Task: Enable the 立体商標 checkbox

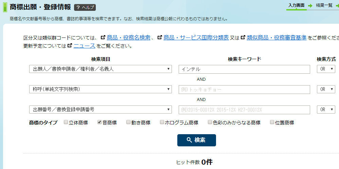Action: [66, 122]
